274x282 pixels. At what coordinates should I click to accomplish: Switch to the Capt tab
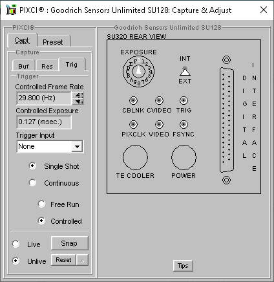click(x=22, y=40)
